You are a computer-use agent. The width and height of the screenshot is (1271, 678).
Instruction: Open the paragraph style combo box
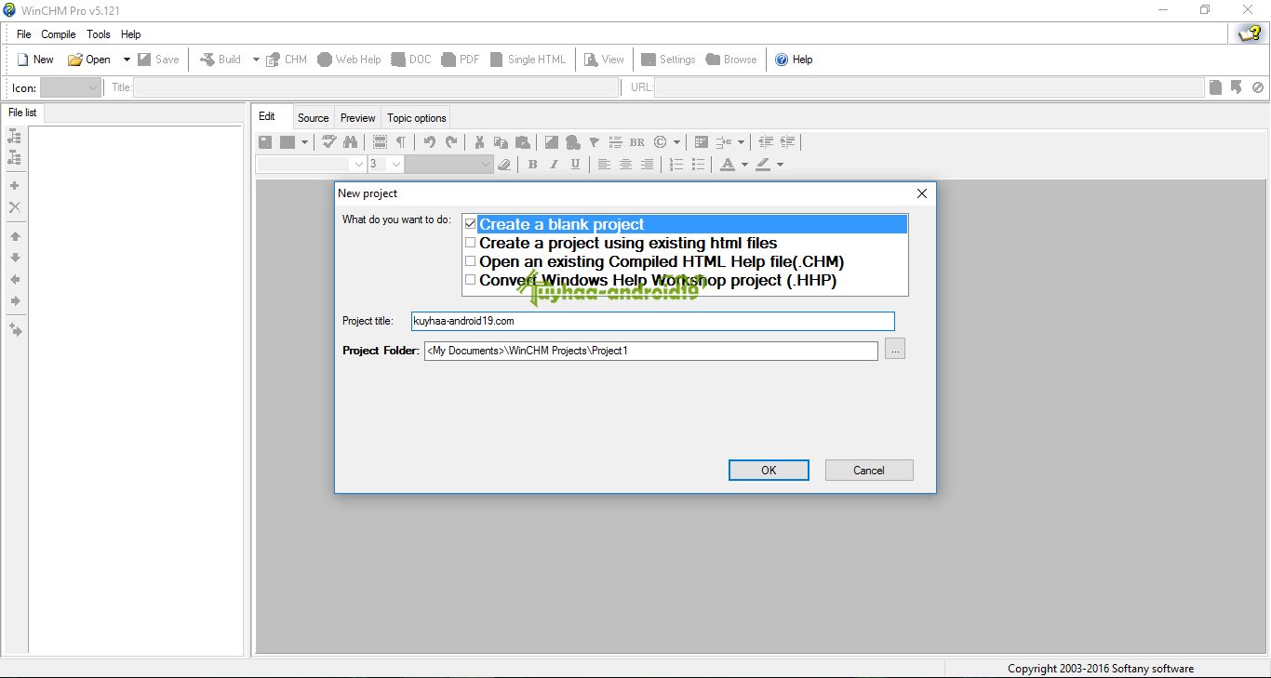pos(448,165)
